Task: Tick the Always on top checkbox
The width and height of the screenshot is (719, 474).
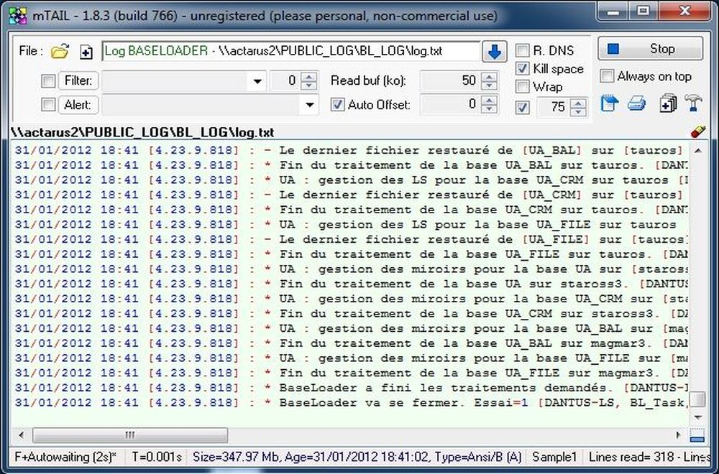Action: (x=608, y=76)
